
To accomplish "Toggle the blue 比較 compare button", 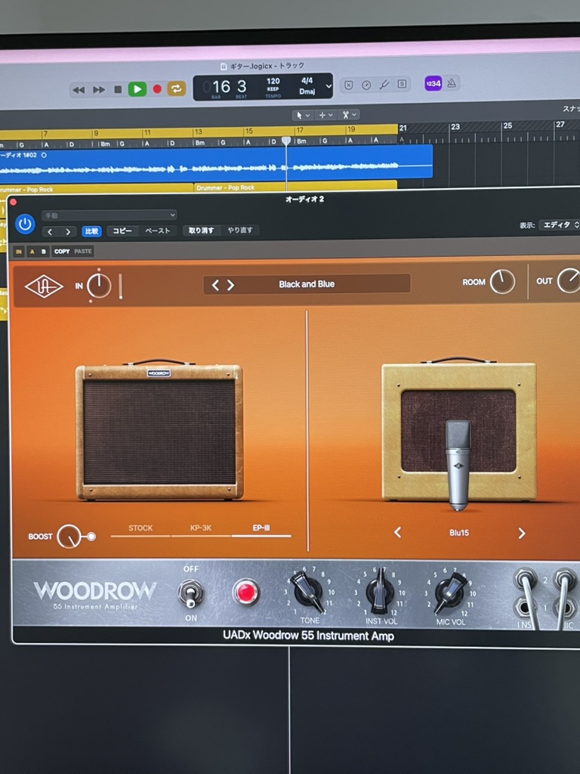I will pyautogui.click(x=91, y=231).
